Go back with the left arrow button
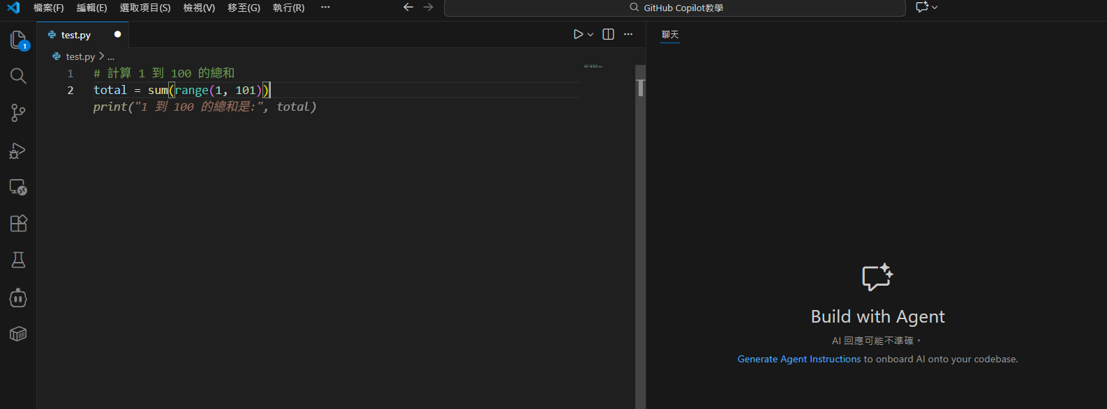This screenshot has height=409, width=1107. point(408,7)
